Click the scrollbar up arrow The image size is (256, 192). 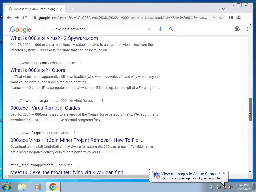pyautogui.click(x=250, y=25)
